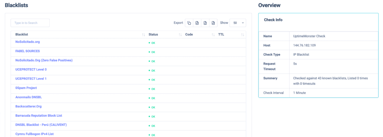Click the third icon in the Export group

205,23
